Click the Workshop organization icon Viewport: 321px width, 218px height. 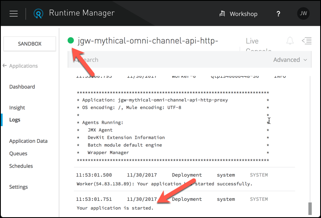click(222, 14)
